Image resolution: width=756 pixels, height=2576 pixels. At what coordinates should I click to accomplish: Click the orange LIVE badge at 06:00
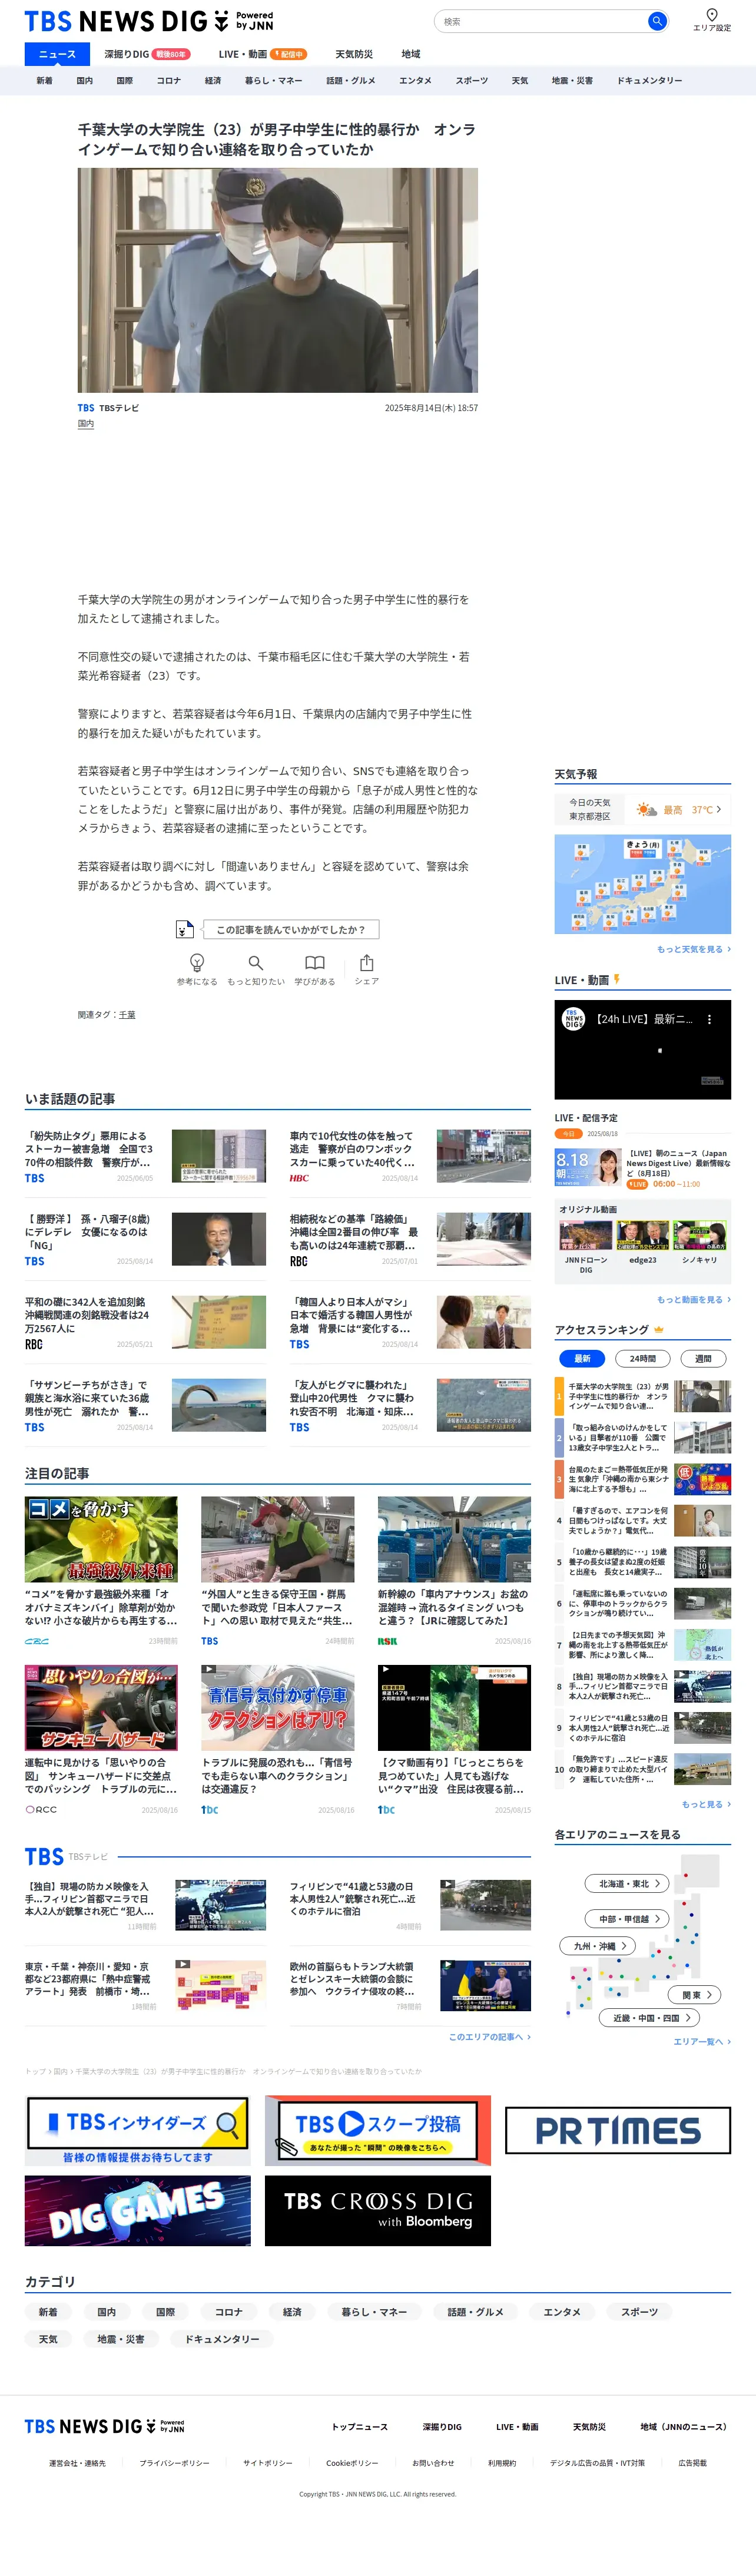[637, 1184]
